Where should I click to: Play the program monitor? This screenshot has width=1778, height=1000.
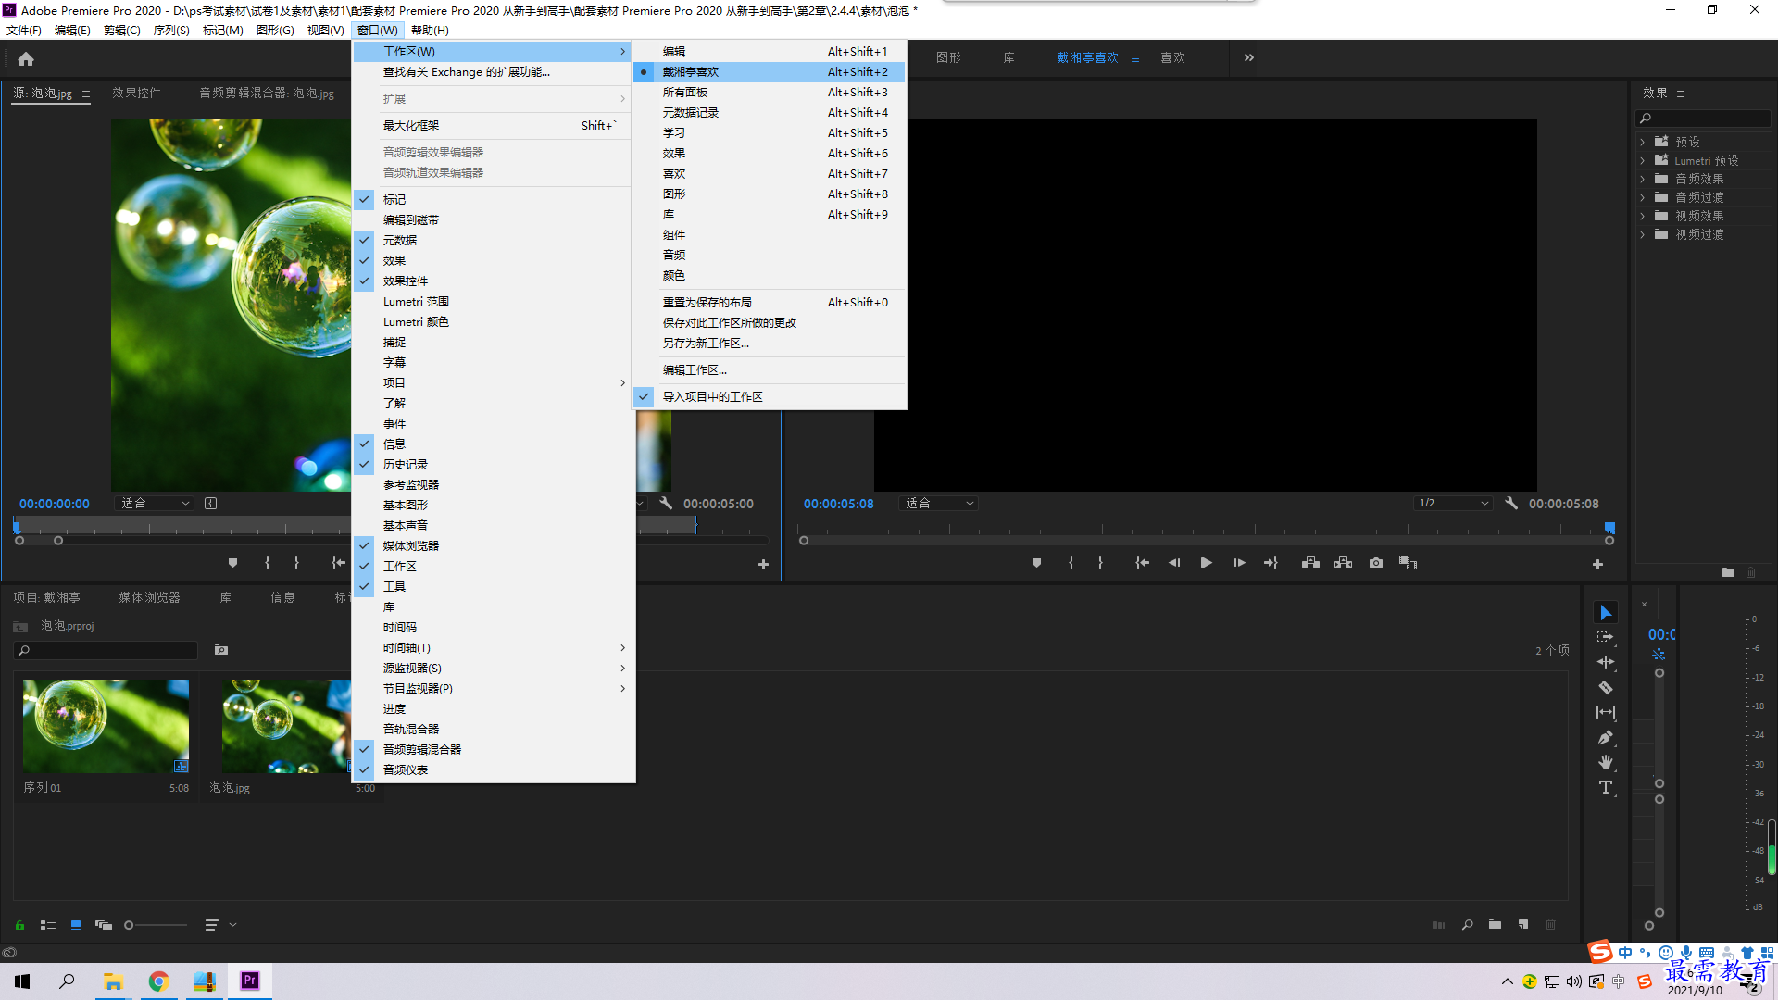click(x=1206, y=563)
